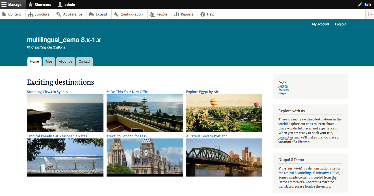
Task: Switch to the Trips tab
Action: pyautogui.click(x=49, y=61)
